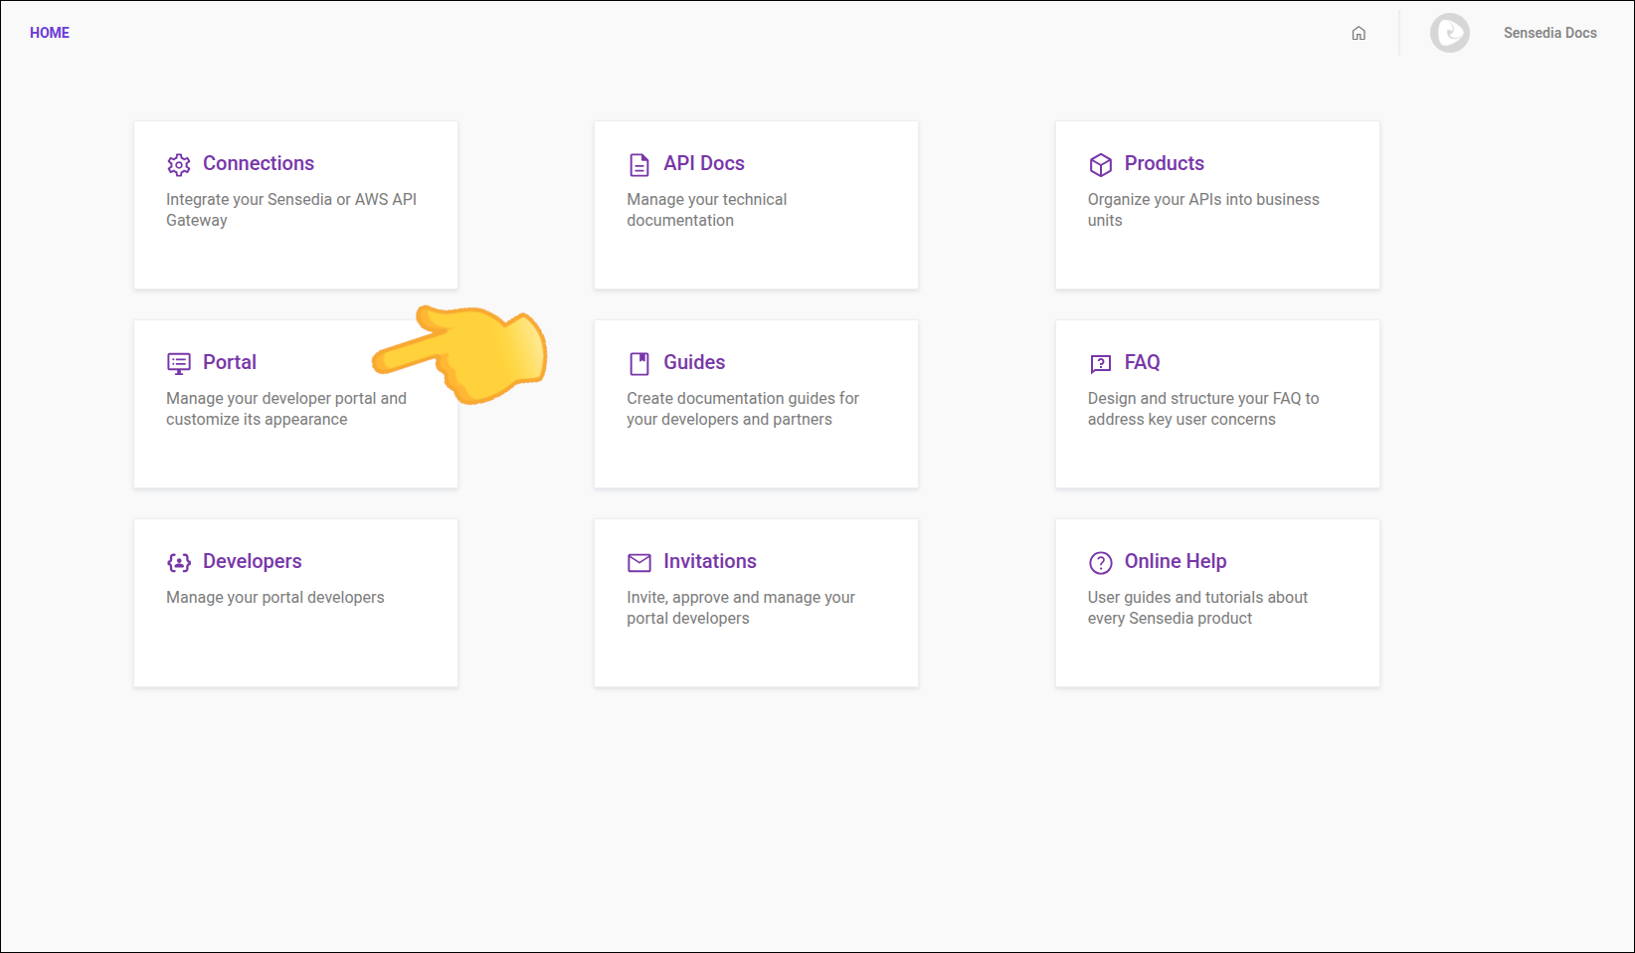This screenshot has width=1635, height=953.
Task: Click the Online Help question-circle icon
Action: click(1100, 562)
